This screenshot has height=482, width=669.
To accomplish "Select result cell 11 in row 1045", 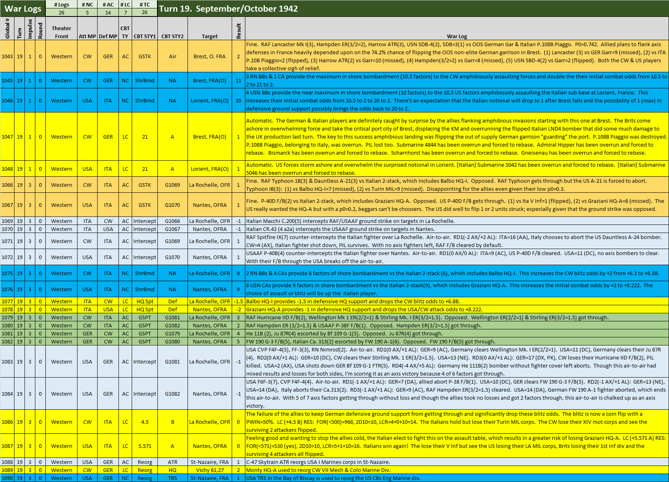I will (239, 80).
